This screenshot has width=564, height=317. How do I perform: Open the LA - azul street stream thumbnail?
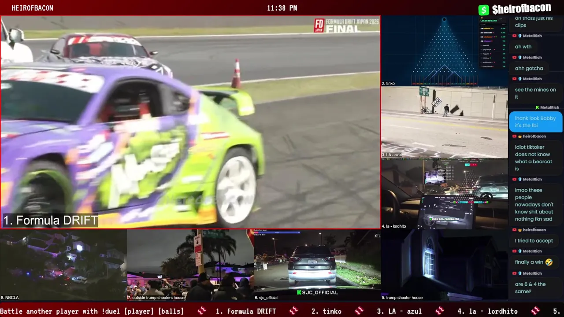point(444,122)
